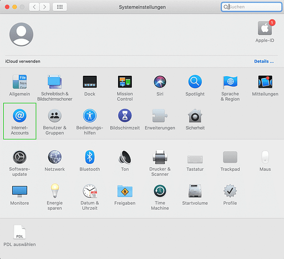Open the Apple-ID pane
Image resolution: width=284 pixels, height=259 pixels.
click(265, 32)
